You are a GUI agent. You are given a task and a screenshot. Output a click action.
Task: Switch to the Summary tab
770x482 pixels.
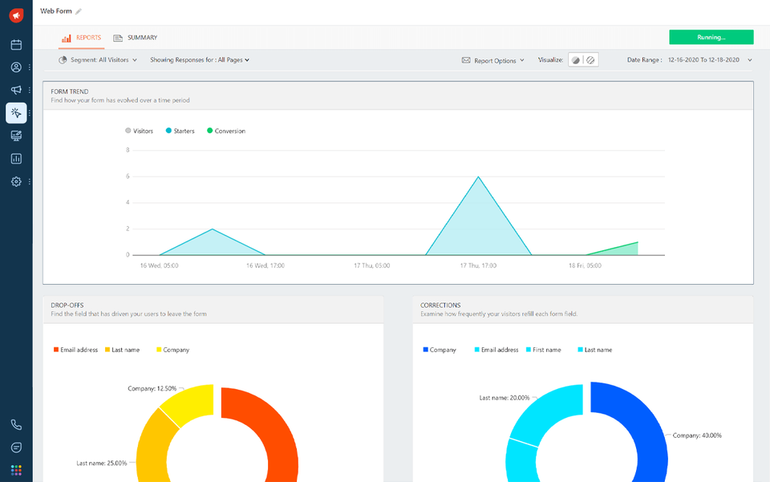pos(136,38)
